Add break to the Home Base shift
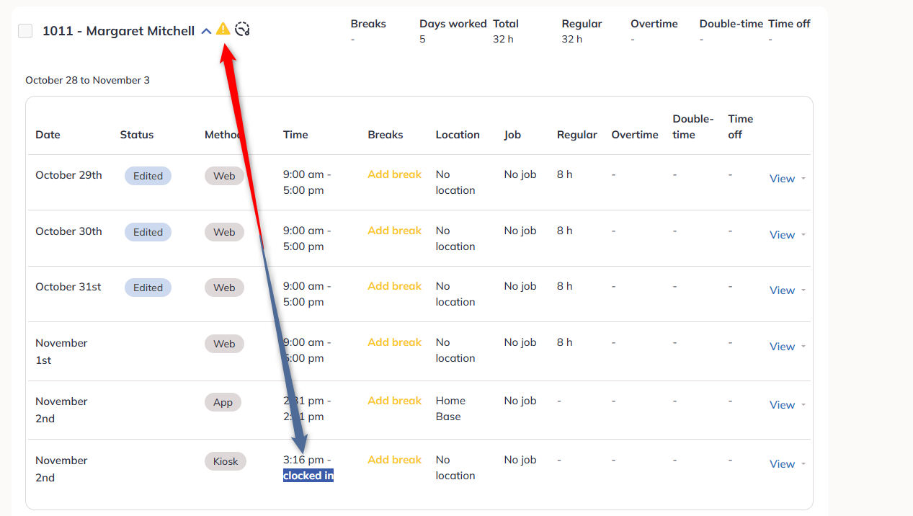Screen dimensions: 913x516 click(x=394, y=401)
